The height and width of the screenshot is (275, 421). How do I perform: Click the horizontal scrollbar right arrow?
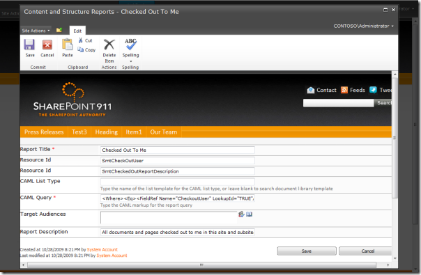388,265
